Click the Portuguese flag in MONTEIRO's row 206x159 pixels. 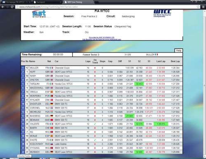pyautogui.click(x=51, y=96)
